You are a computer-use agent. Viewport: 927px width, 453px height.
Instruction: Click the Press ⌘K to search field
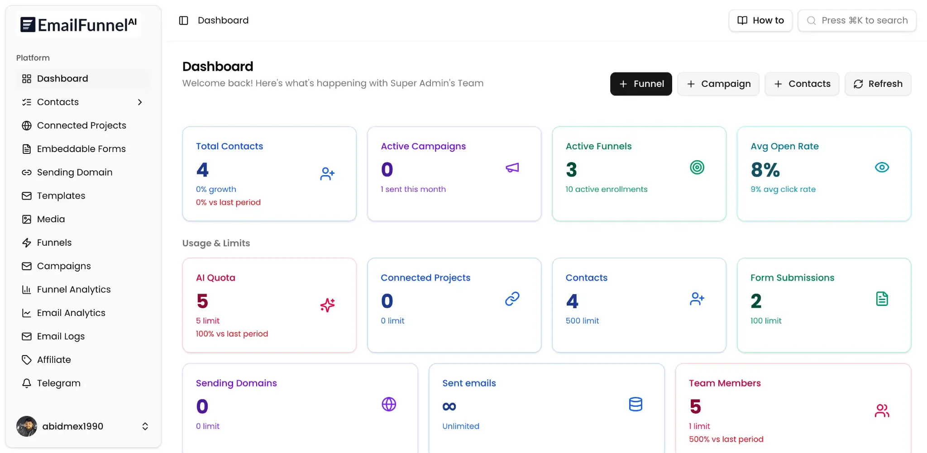[857, 20]
